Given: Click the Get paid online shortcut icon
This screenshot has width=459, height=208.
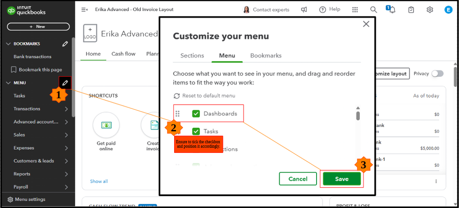Looking at the screenshot, I should (x=106, y=125).
